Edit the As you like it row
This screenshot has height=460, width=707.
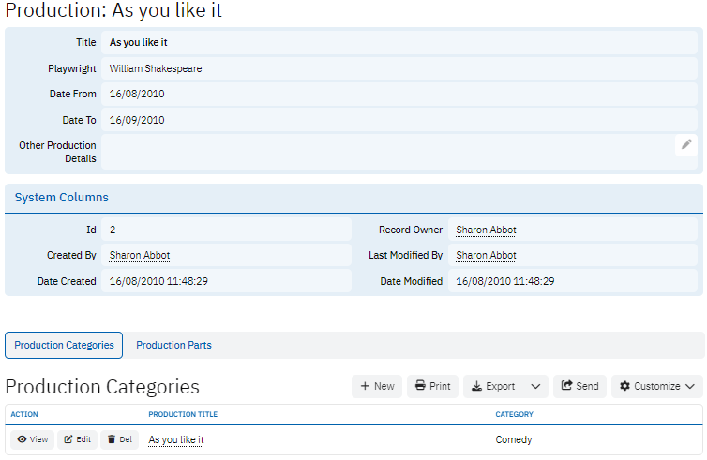pos(77,439)
